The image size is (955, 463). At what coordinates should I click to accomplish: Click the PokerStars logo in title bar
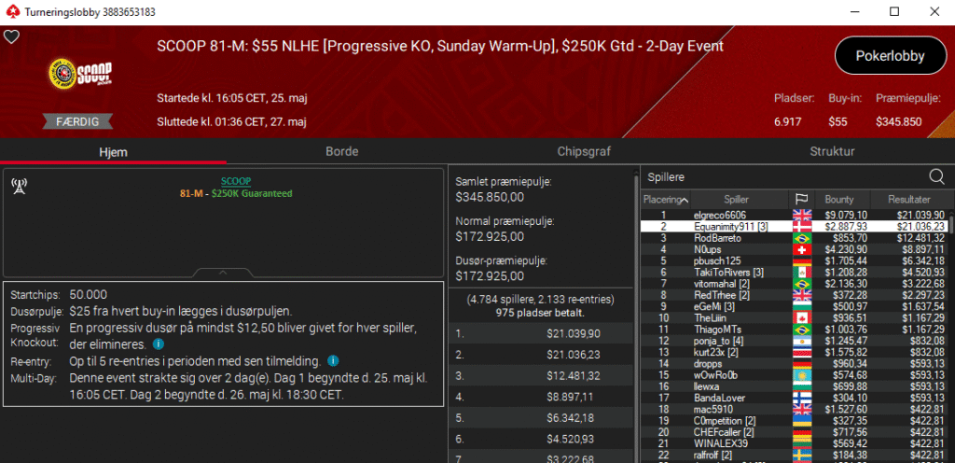pos(13,11)
